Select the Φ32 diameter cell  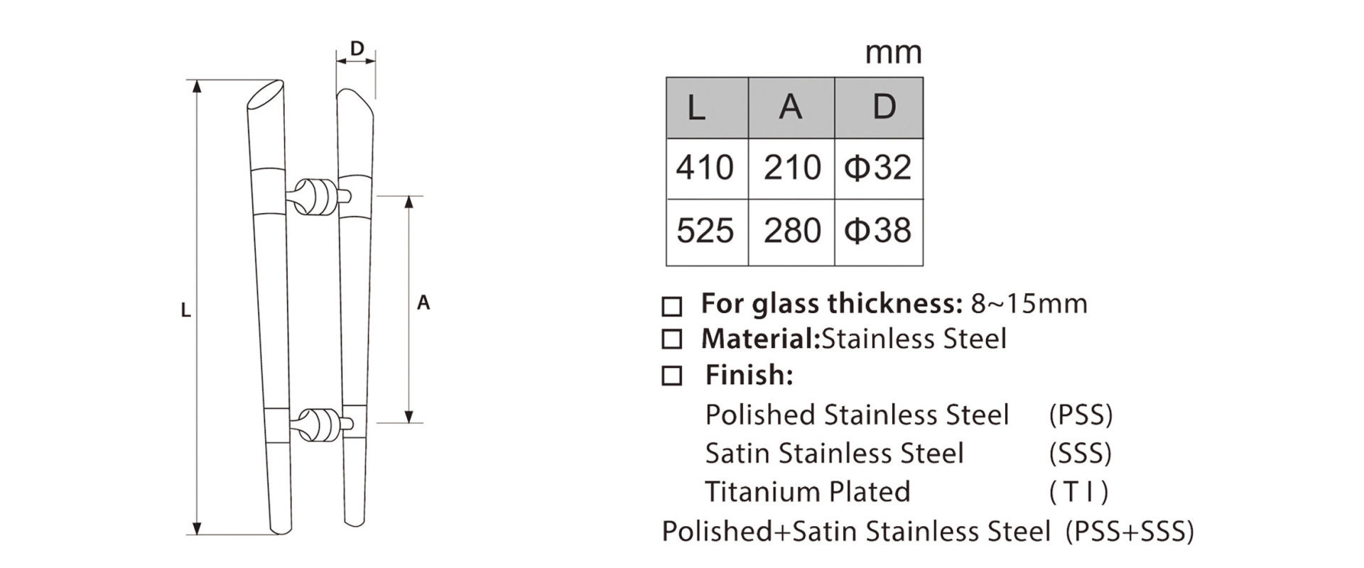click(x=879, y=168)
